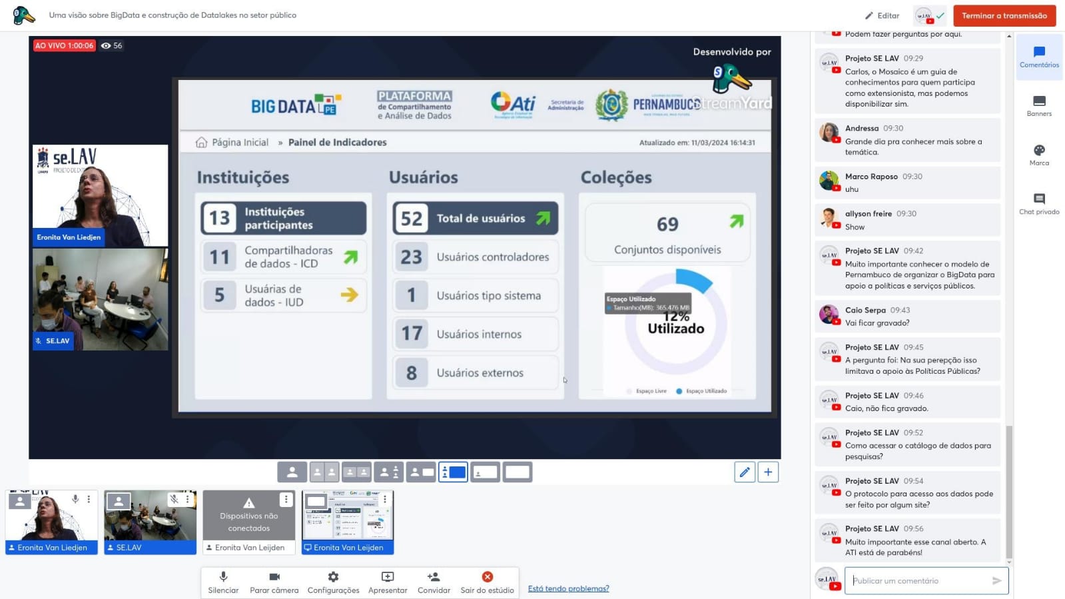This screenshot has width=1065, height=599.
Task: Open options menu on disconnected devices tile
Action: (286, 499)
